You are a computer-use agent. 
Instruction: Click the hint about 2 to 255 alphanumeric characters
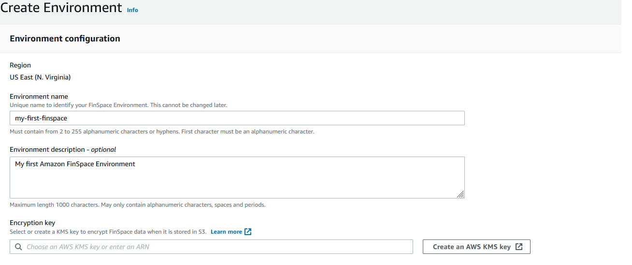(162, 132)
